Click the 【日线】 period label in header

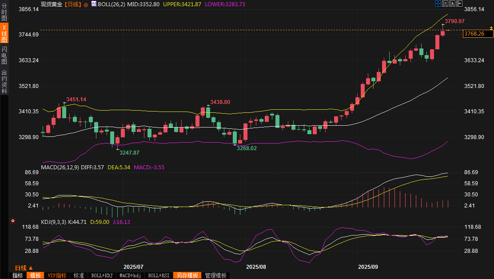(x=73, y=4)
